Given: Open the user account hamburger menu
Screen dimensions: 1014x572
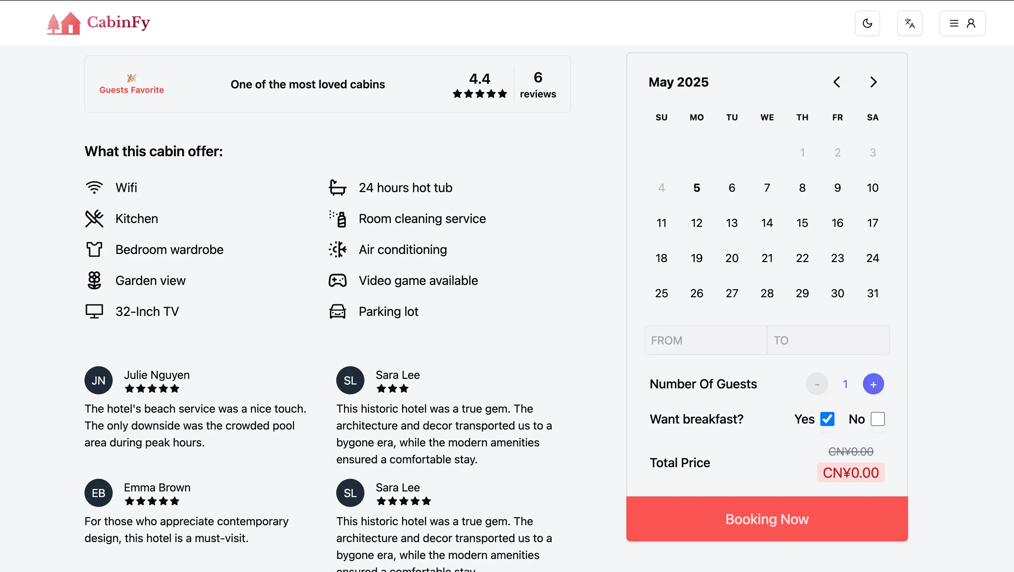Looking at the screenshot, I should click(x=962, y=23).
